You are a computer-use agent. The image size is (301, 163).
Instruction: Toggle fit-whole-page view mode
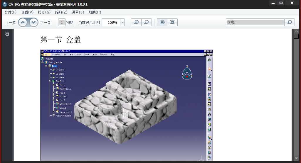(172, 22)
